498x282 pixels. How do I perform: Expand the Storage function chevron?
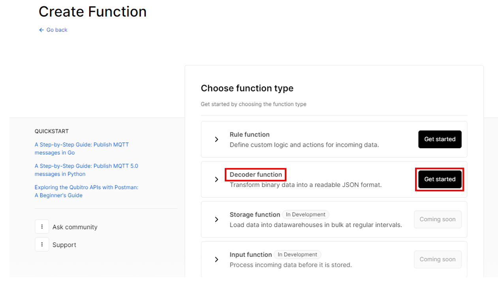(216, 219)
